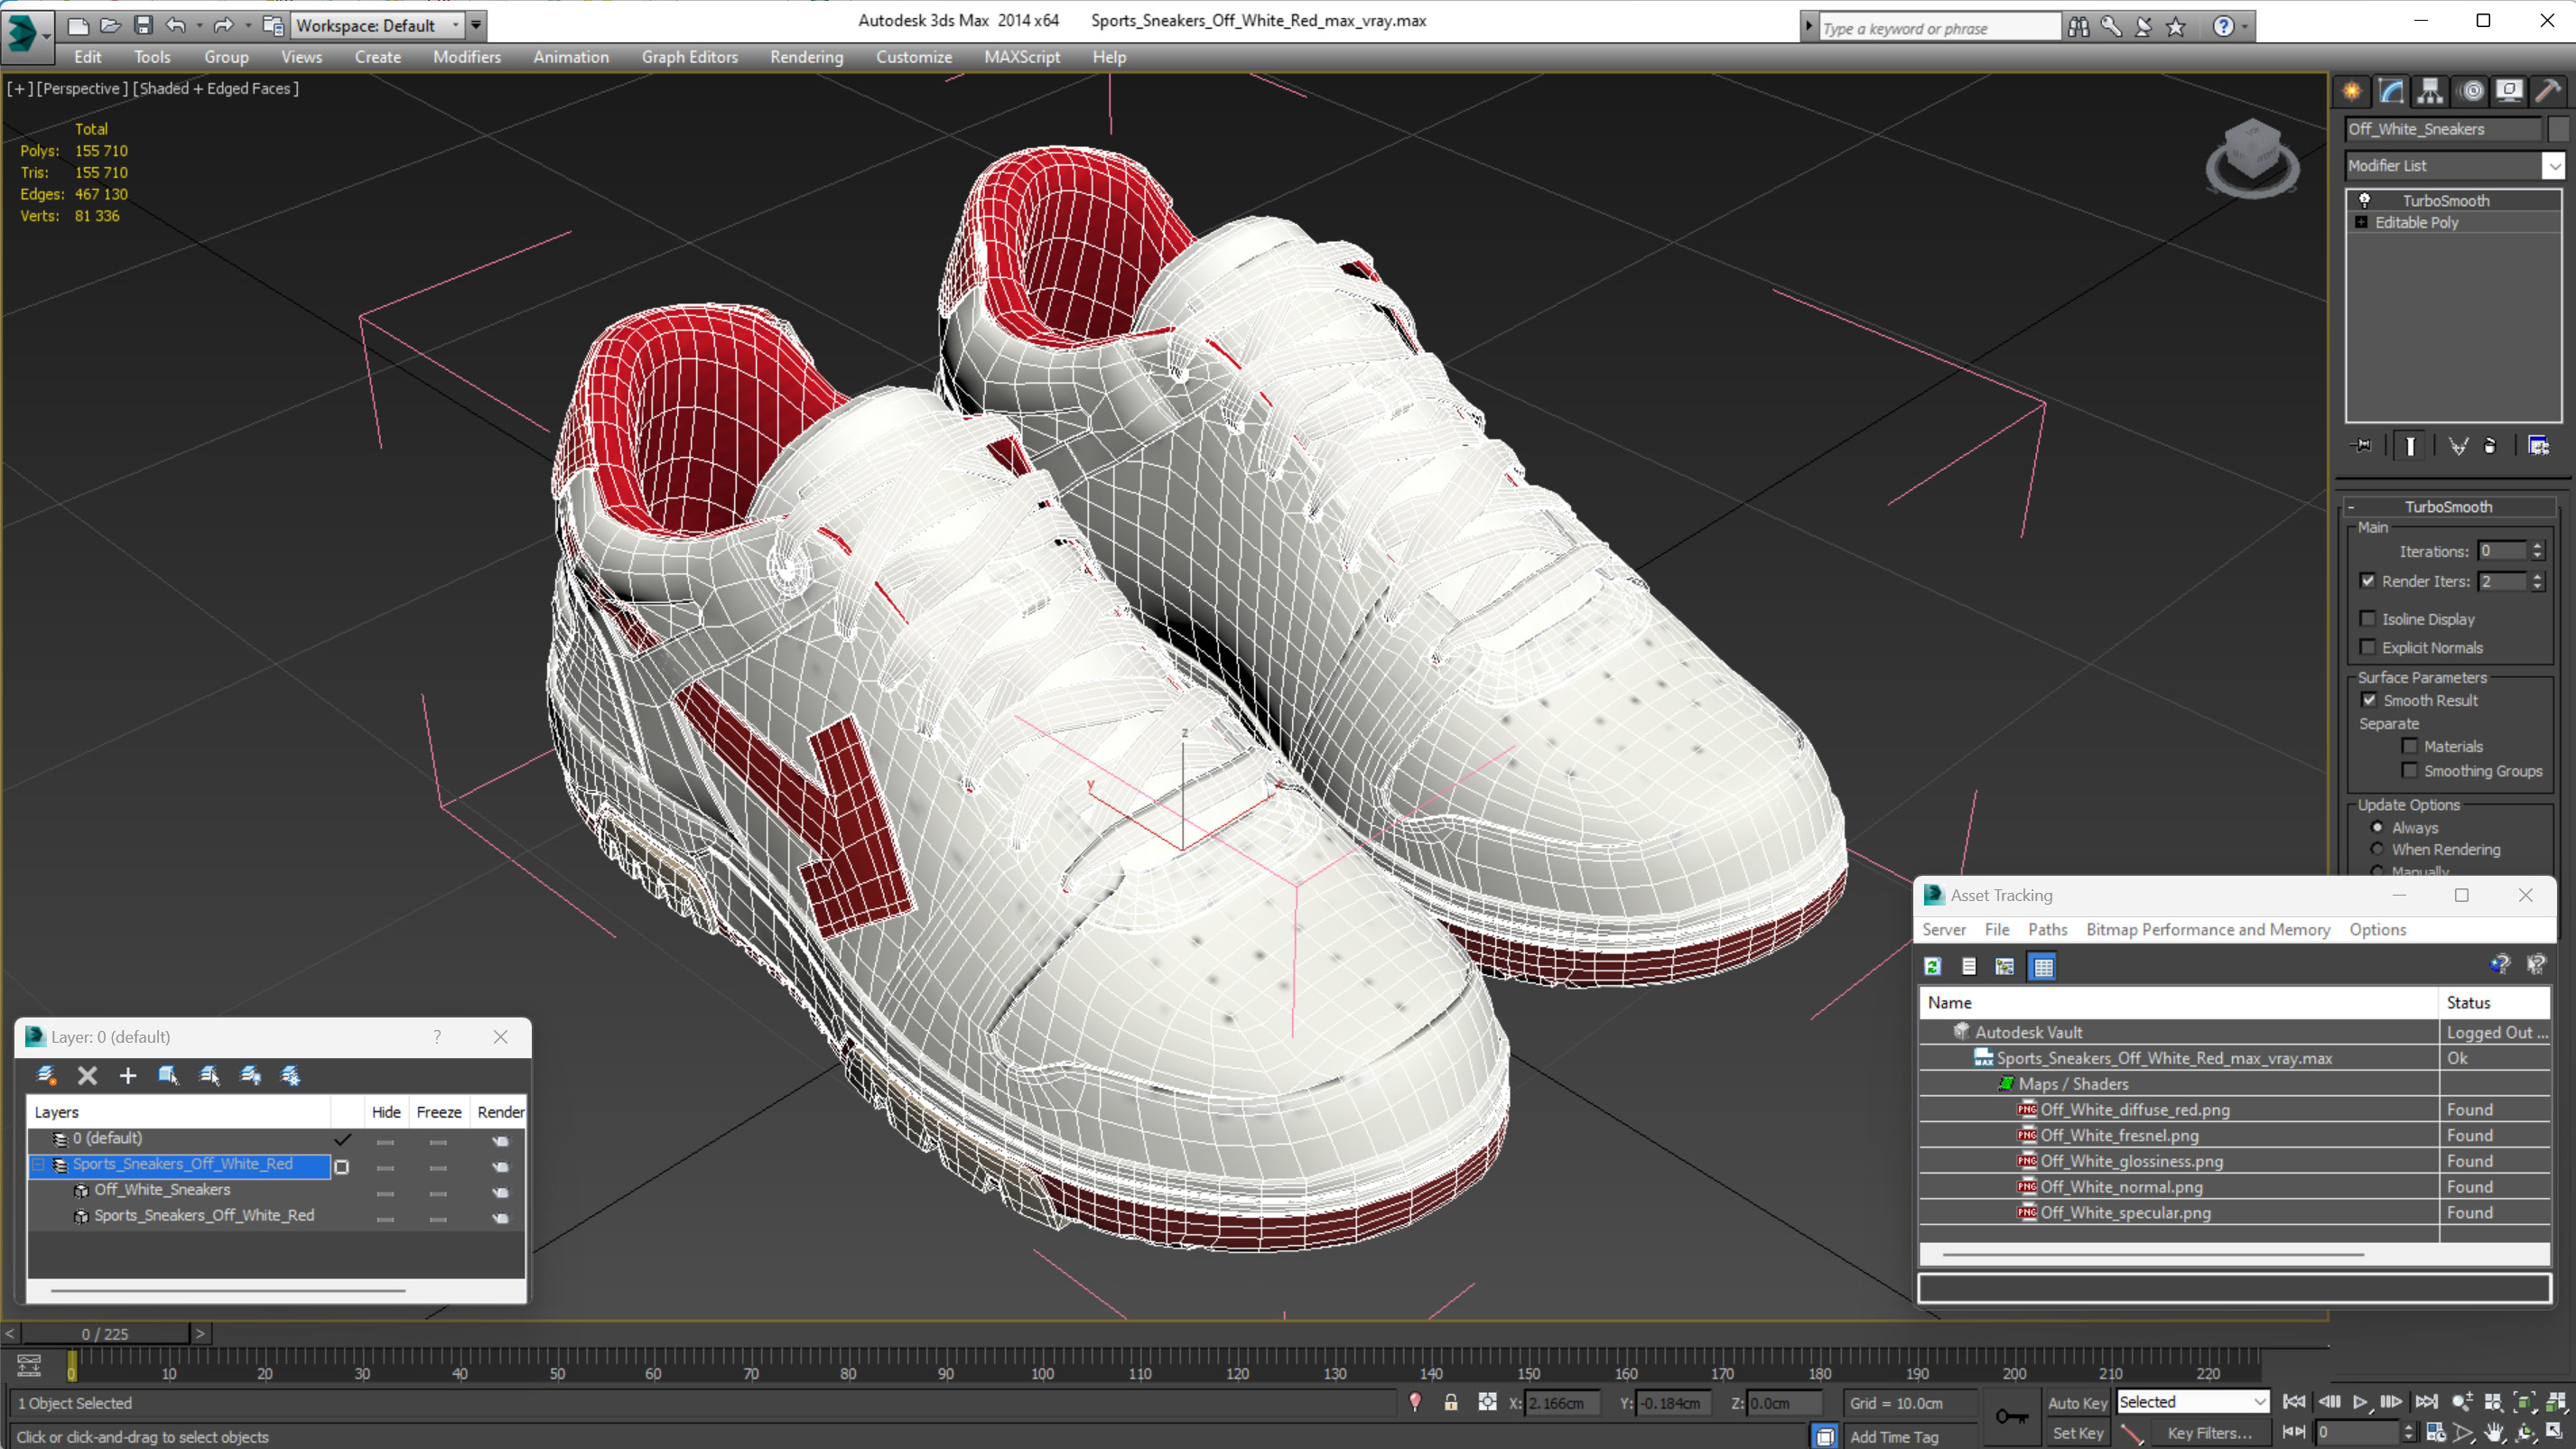Collapse Sports_Sneakers_Off_White_Red layer tree
Viewport: 2576px width, 1449px height.
(38, 1164)
